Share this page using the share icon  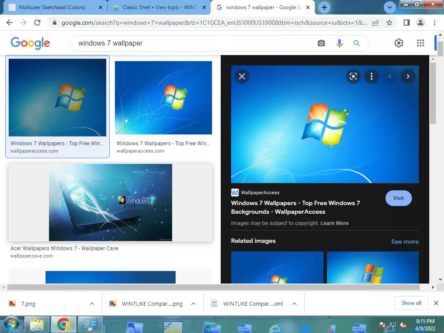point(375,23)
